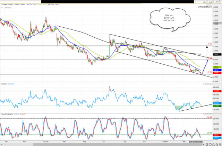Click the red 0.95 price label

210,58
